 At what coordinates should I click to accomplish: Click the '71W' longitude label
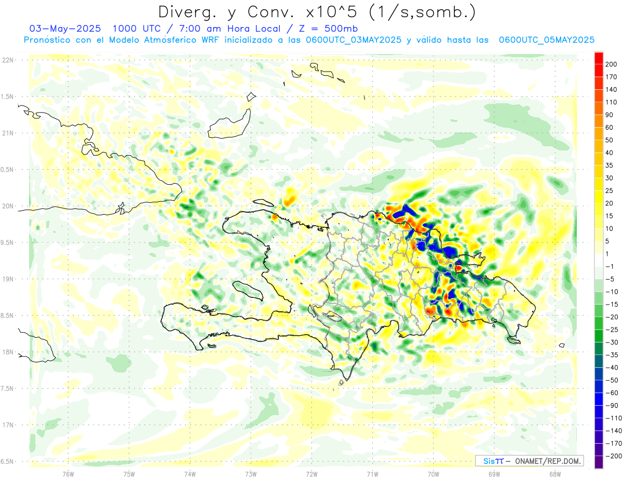pos(372,474)
